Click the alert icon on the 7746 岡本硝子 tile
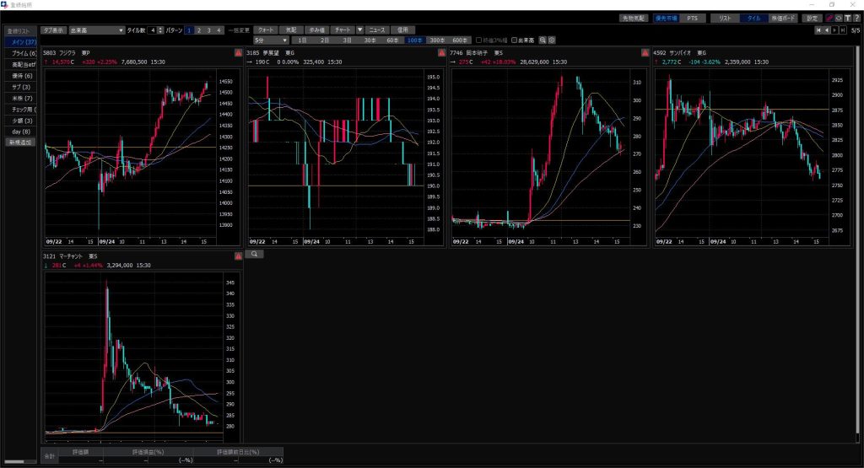The height and width of the screenshot is (468, 864). pos(645,53)
